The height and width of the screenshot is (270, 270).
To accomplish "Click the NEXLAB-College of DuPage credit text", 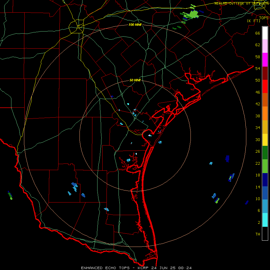I will [241, 3].
